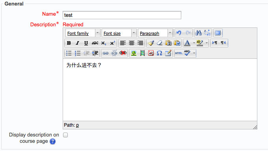Click inside the description editor text area

(x=160, y=90)
